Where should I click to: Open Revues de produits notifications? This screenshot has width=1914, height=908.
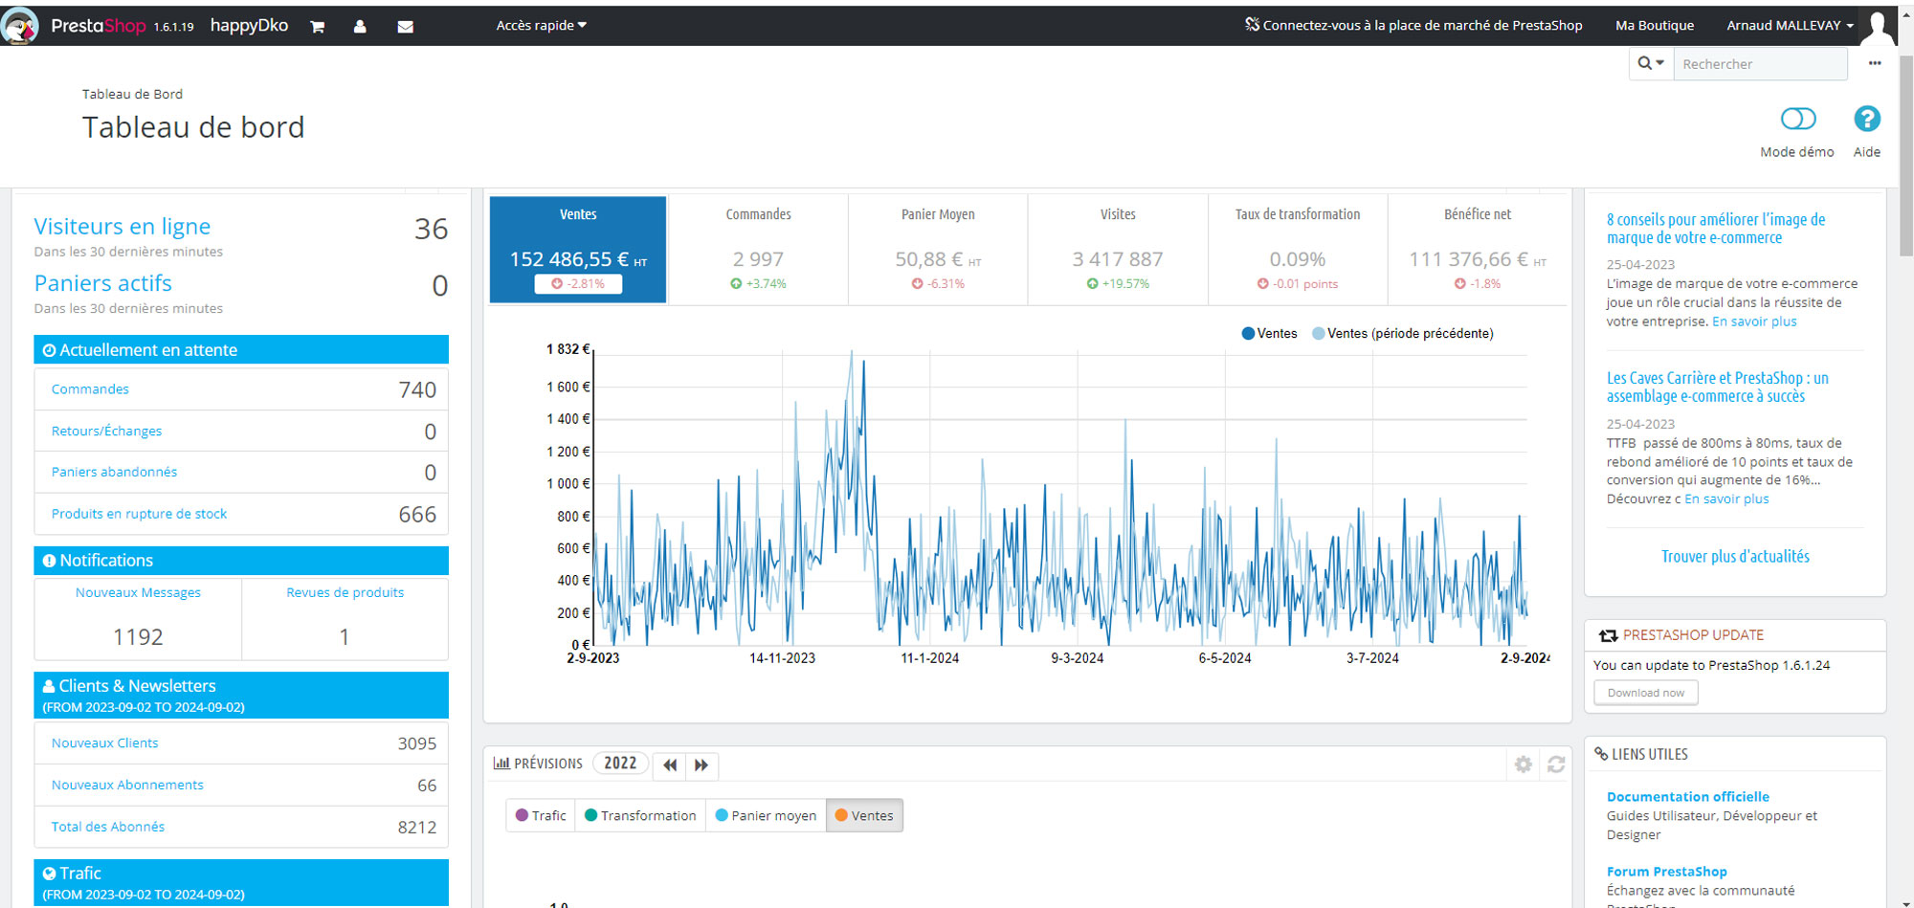point(345,618)
